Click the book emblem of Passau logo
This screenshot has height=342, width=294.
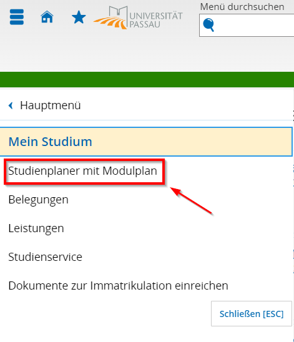click(118, 13)
